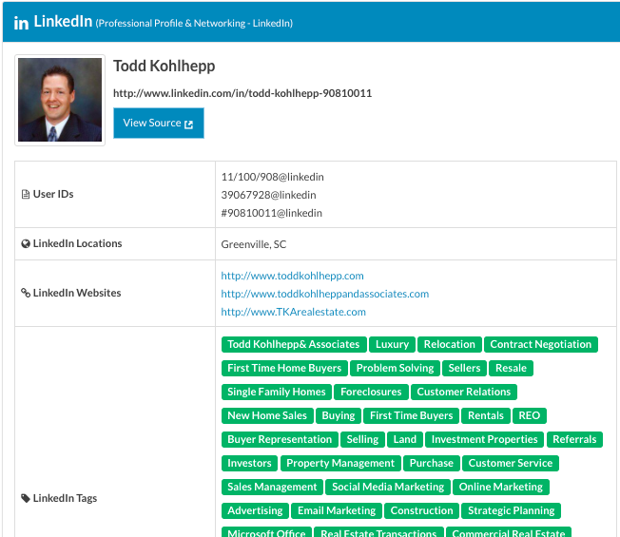The image size is (620, 537).
Task: Select the #90810011@linkedin user ID
Action: pos(272,213)
